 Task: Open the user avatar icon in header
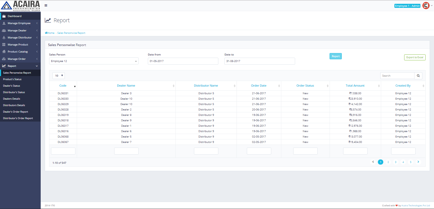426,6
